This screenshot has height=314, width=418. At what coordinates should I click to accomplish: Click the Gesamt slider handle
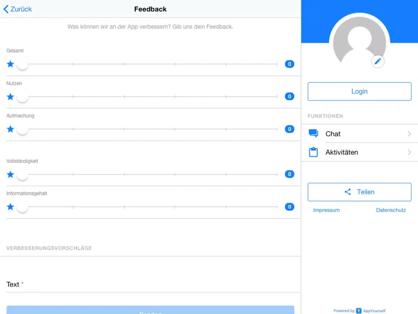coord(22,64)
